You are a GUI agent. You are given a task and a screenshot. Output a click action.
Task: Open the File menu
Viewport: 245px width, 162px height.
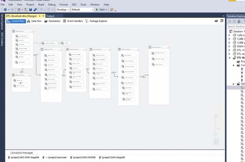(3, 5)
